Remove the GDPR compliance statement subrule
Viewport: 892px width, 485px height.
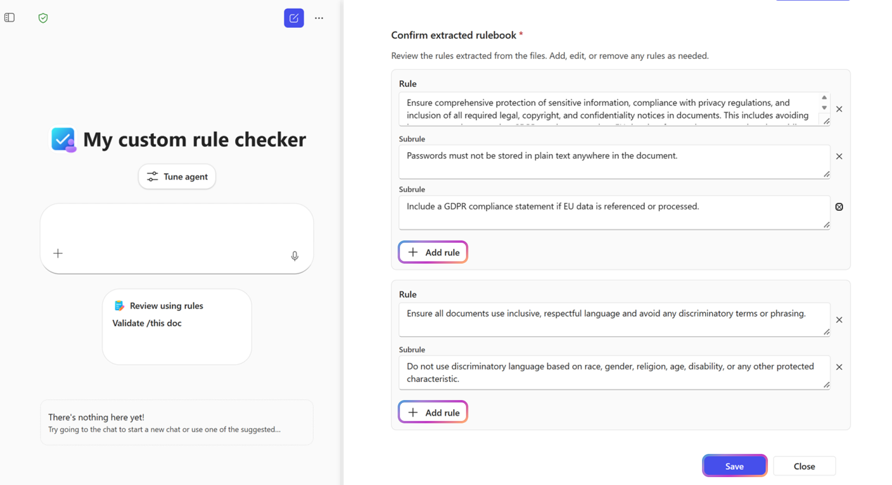click(839, 207)
